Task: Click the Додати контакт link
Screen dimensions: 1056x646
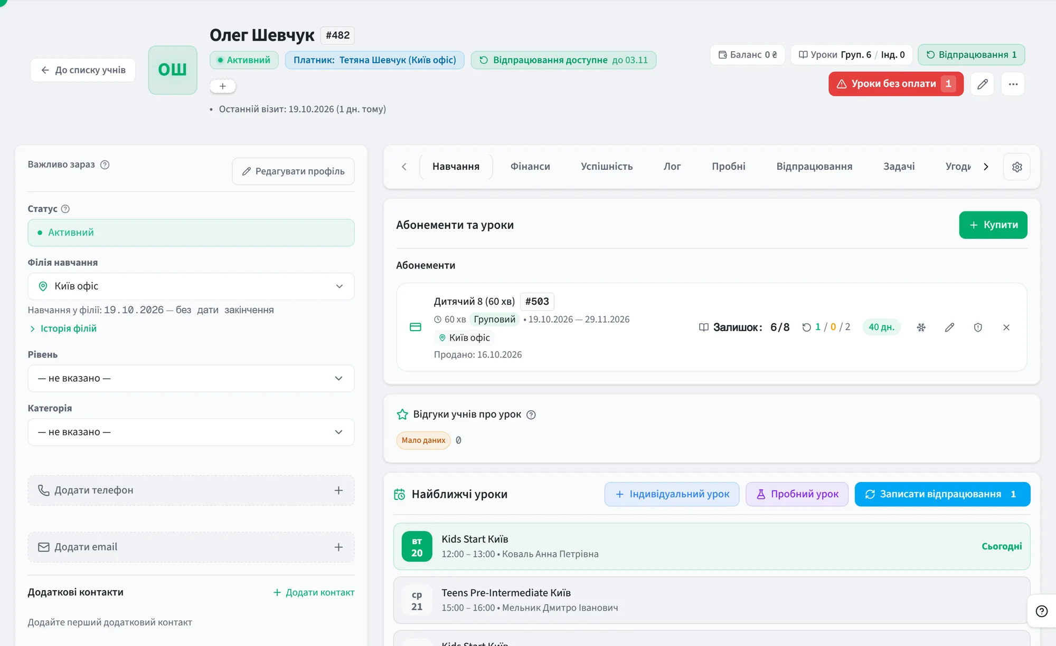Action: coord(314,593)
